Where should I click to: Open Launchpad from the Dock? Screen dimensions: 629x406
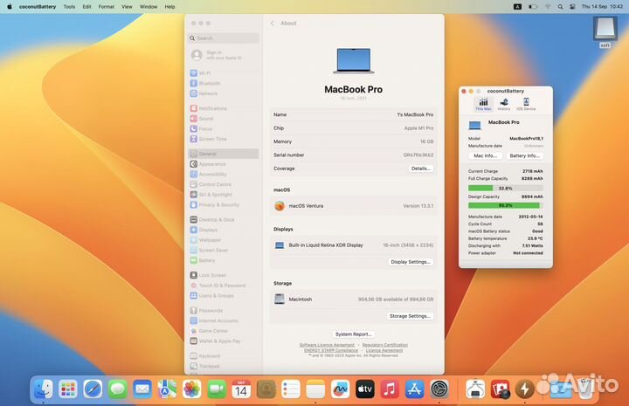pos(68,389)
